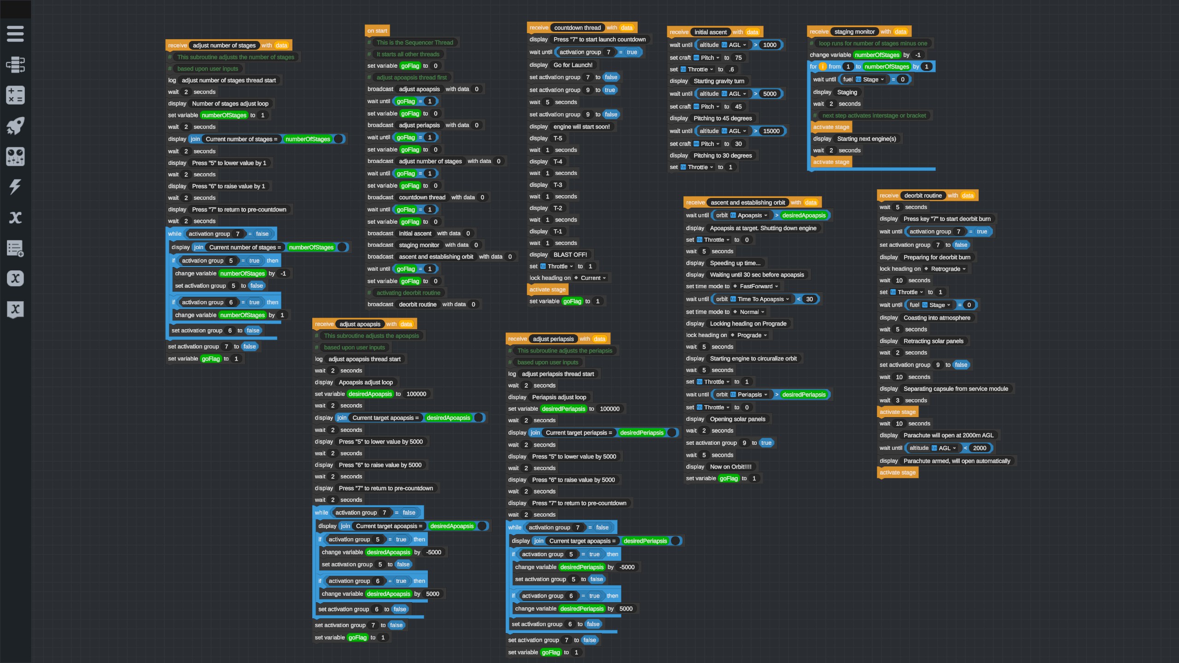Open the Operators calculator category

click(15, 95)
